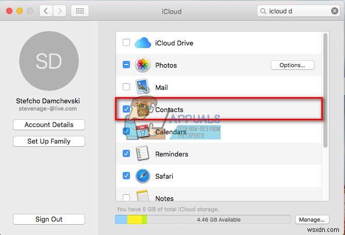The height and width of the screenshot is (235, 345).
Task: Click the Safari label
Action: tap(164, 176)
